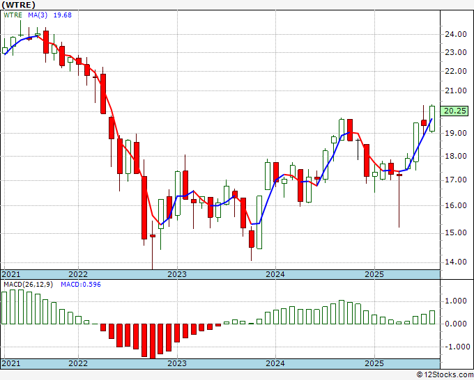Click 2023 on the price chart timeline
This screenshot has width=474, height=380.
pos(177,274)
